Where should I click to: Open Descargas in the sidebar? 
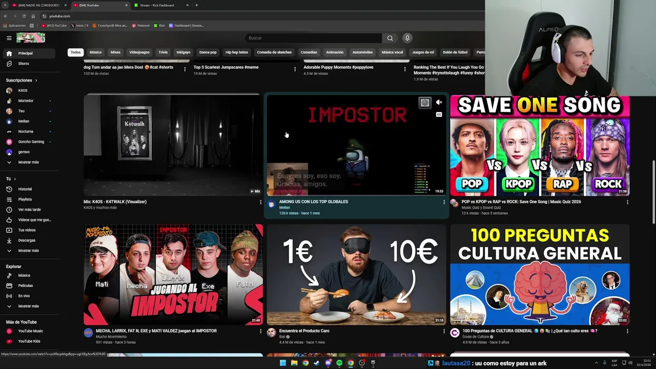point(30,240)
